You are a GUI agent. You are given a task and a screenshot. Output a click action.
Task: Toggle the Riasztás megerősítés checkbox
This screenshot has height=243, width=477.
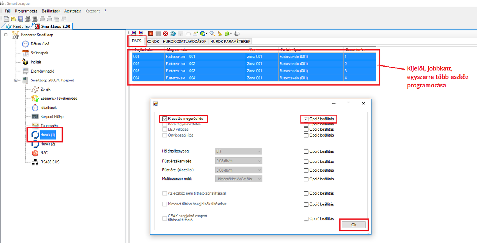point(165,119)
